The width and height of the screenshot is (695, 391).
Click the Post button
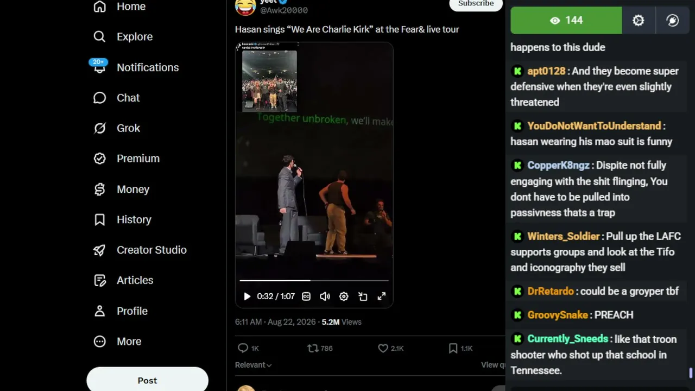click(x=147, y=380)
